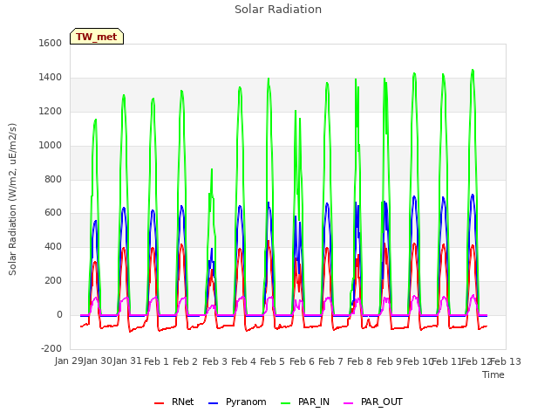This screenshot has width=558, height=419.
Task: Click the Feb 8 x-axis label
Action: [x=359, y=361]
